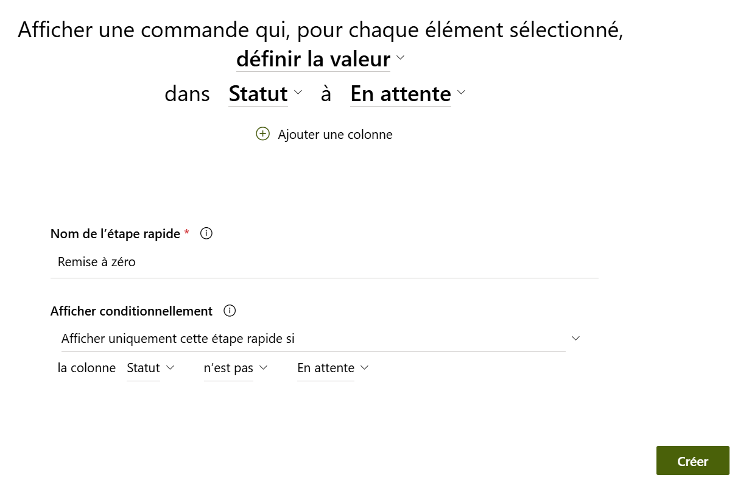735x480 pixels.
Task: Click chevron beside bold 'En attente' heading
Action: 461,93
